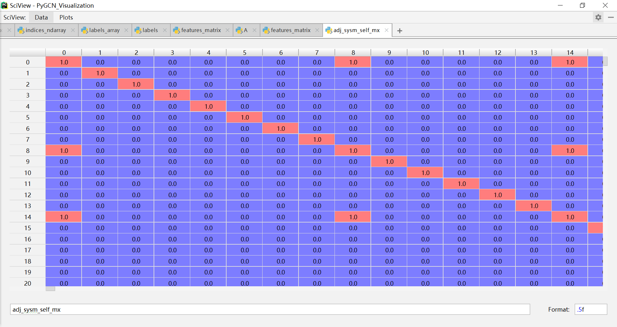Close the indices_ndarray tab
617x327 pixels.
point(73,30)
